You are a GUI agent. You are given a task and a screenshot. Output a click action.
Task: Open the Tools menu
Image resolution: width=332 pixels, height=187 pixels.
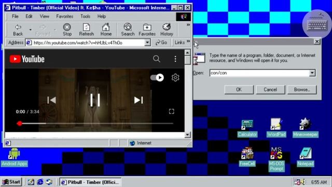(85, 16)
